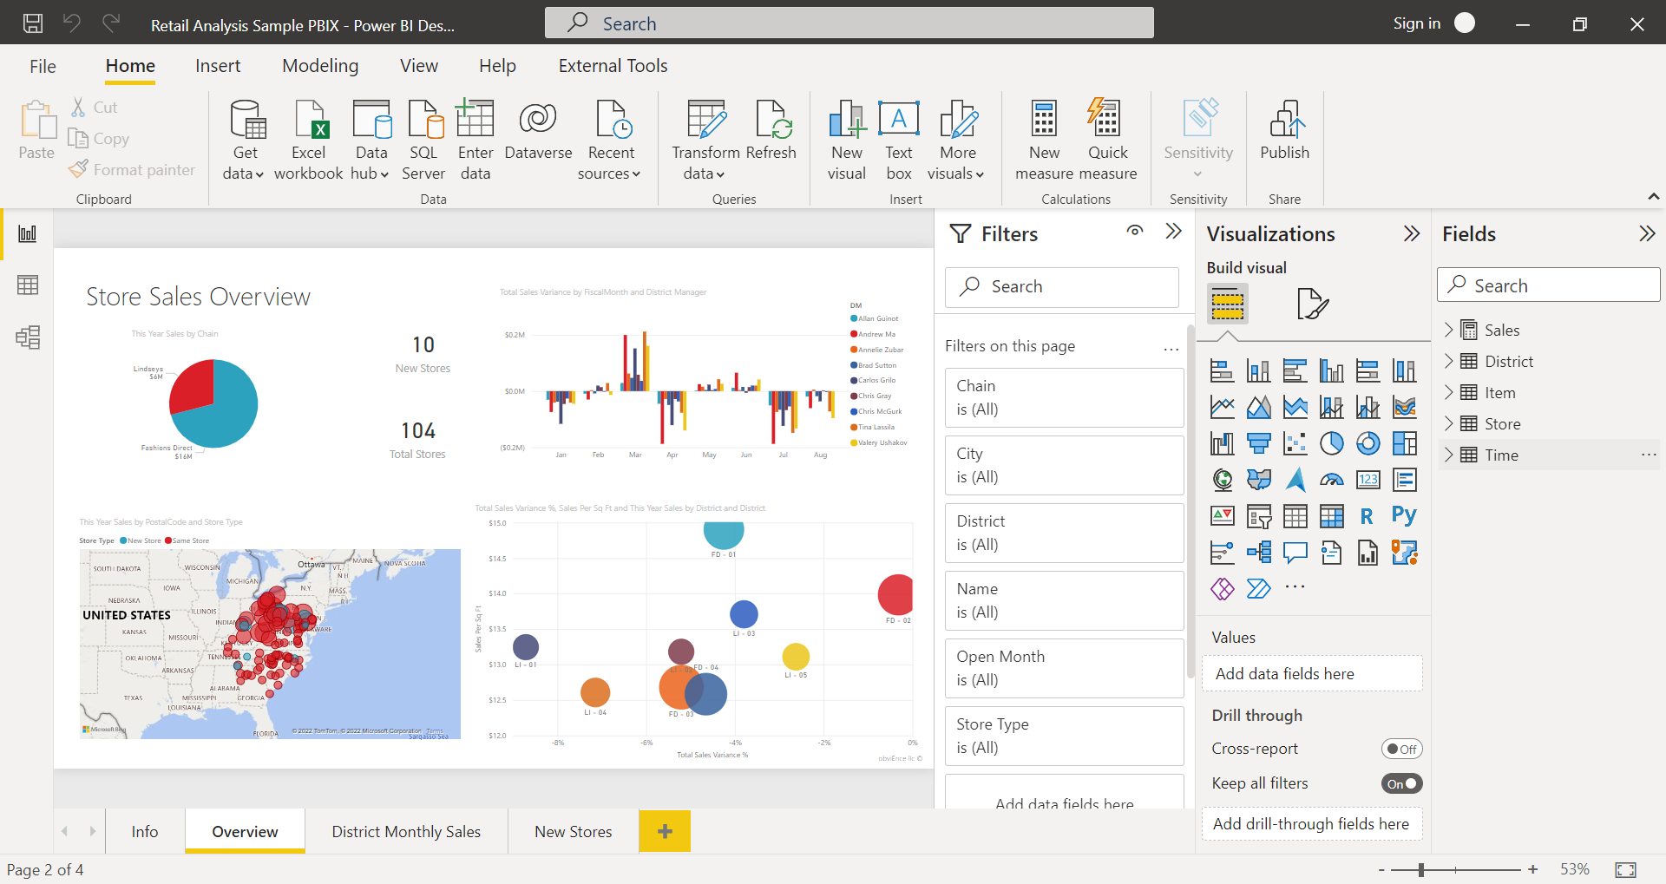Image resolution: width=1666 pixels, height=884 pixels.
Task: Hide the Filters pane with eye icon
Action: (x=1135, y=232)
